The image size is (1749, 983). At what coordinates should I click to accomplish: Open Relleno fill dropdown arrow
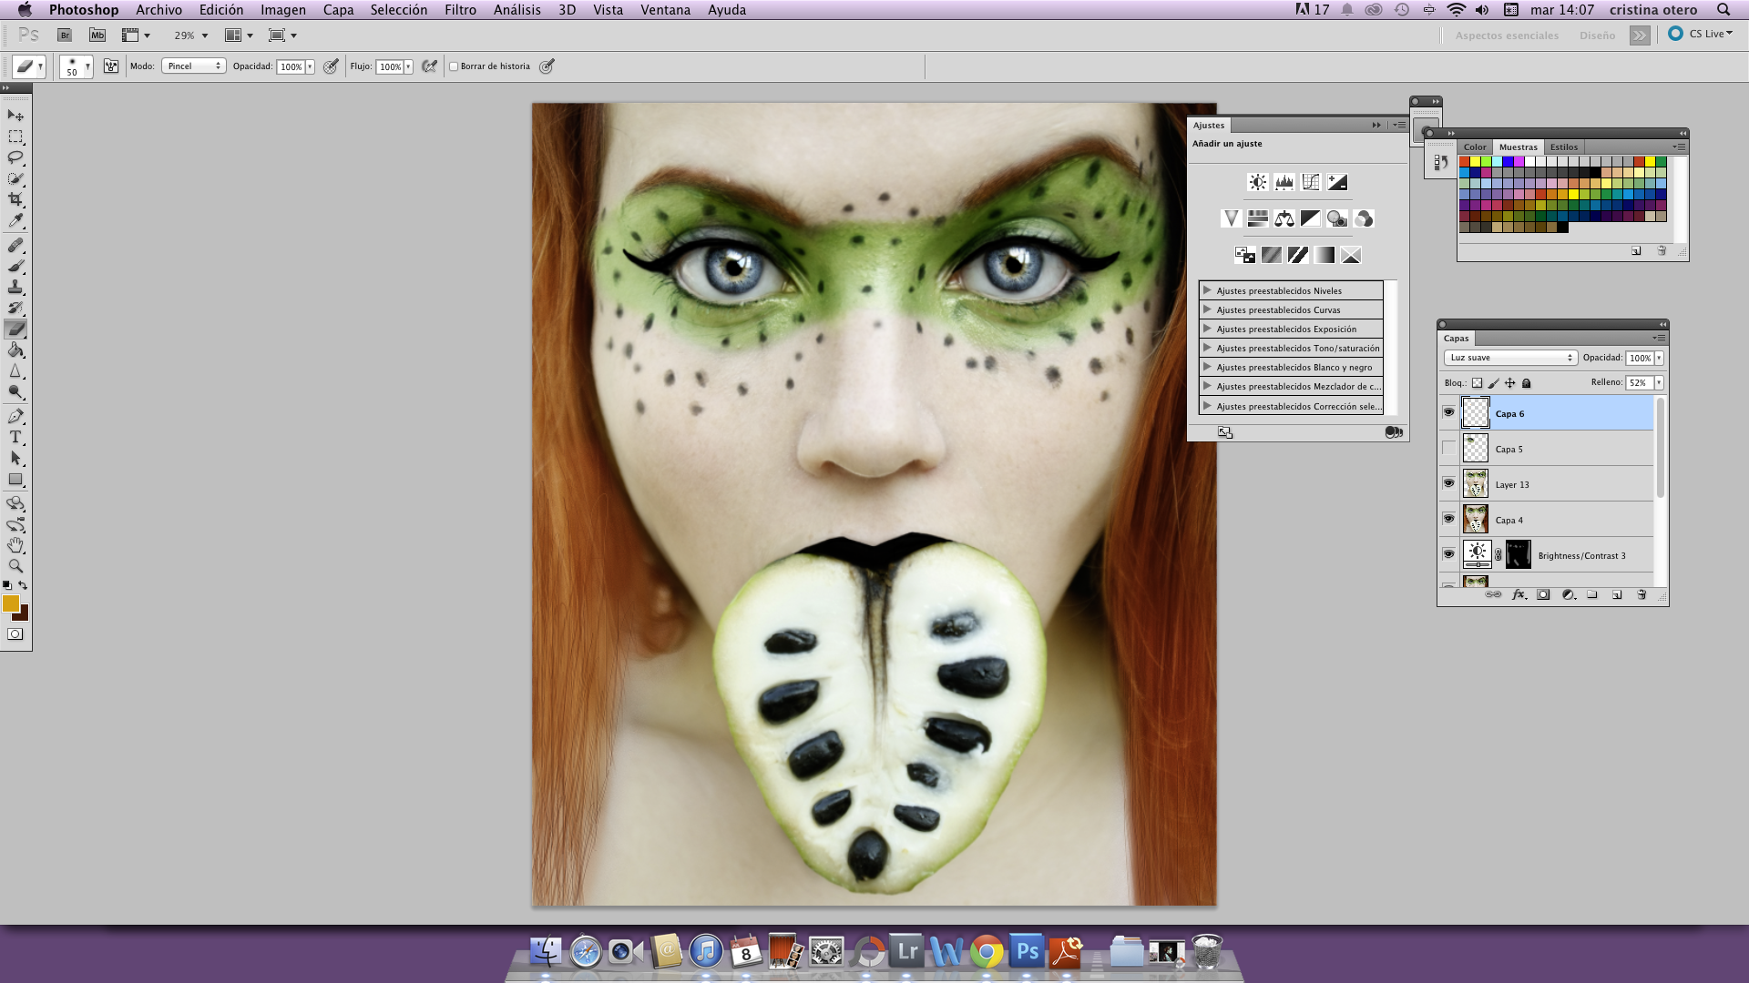coord(1659,383)
